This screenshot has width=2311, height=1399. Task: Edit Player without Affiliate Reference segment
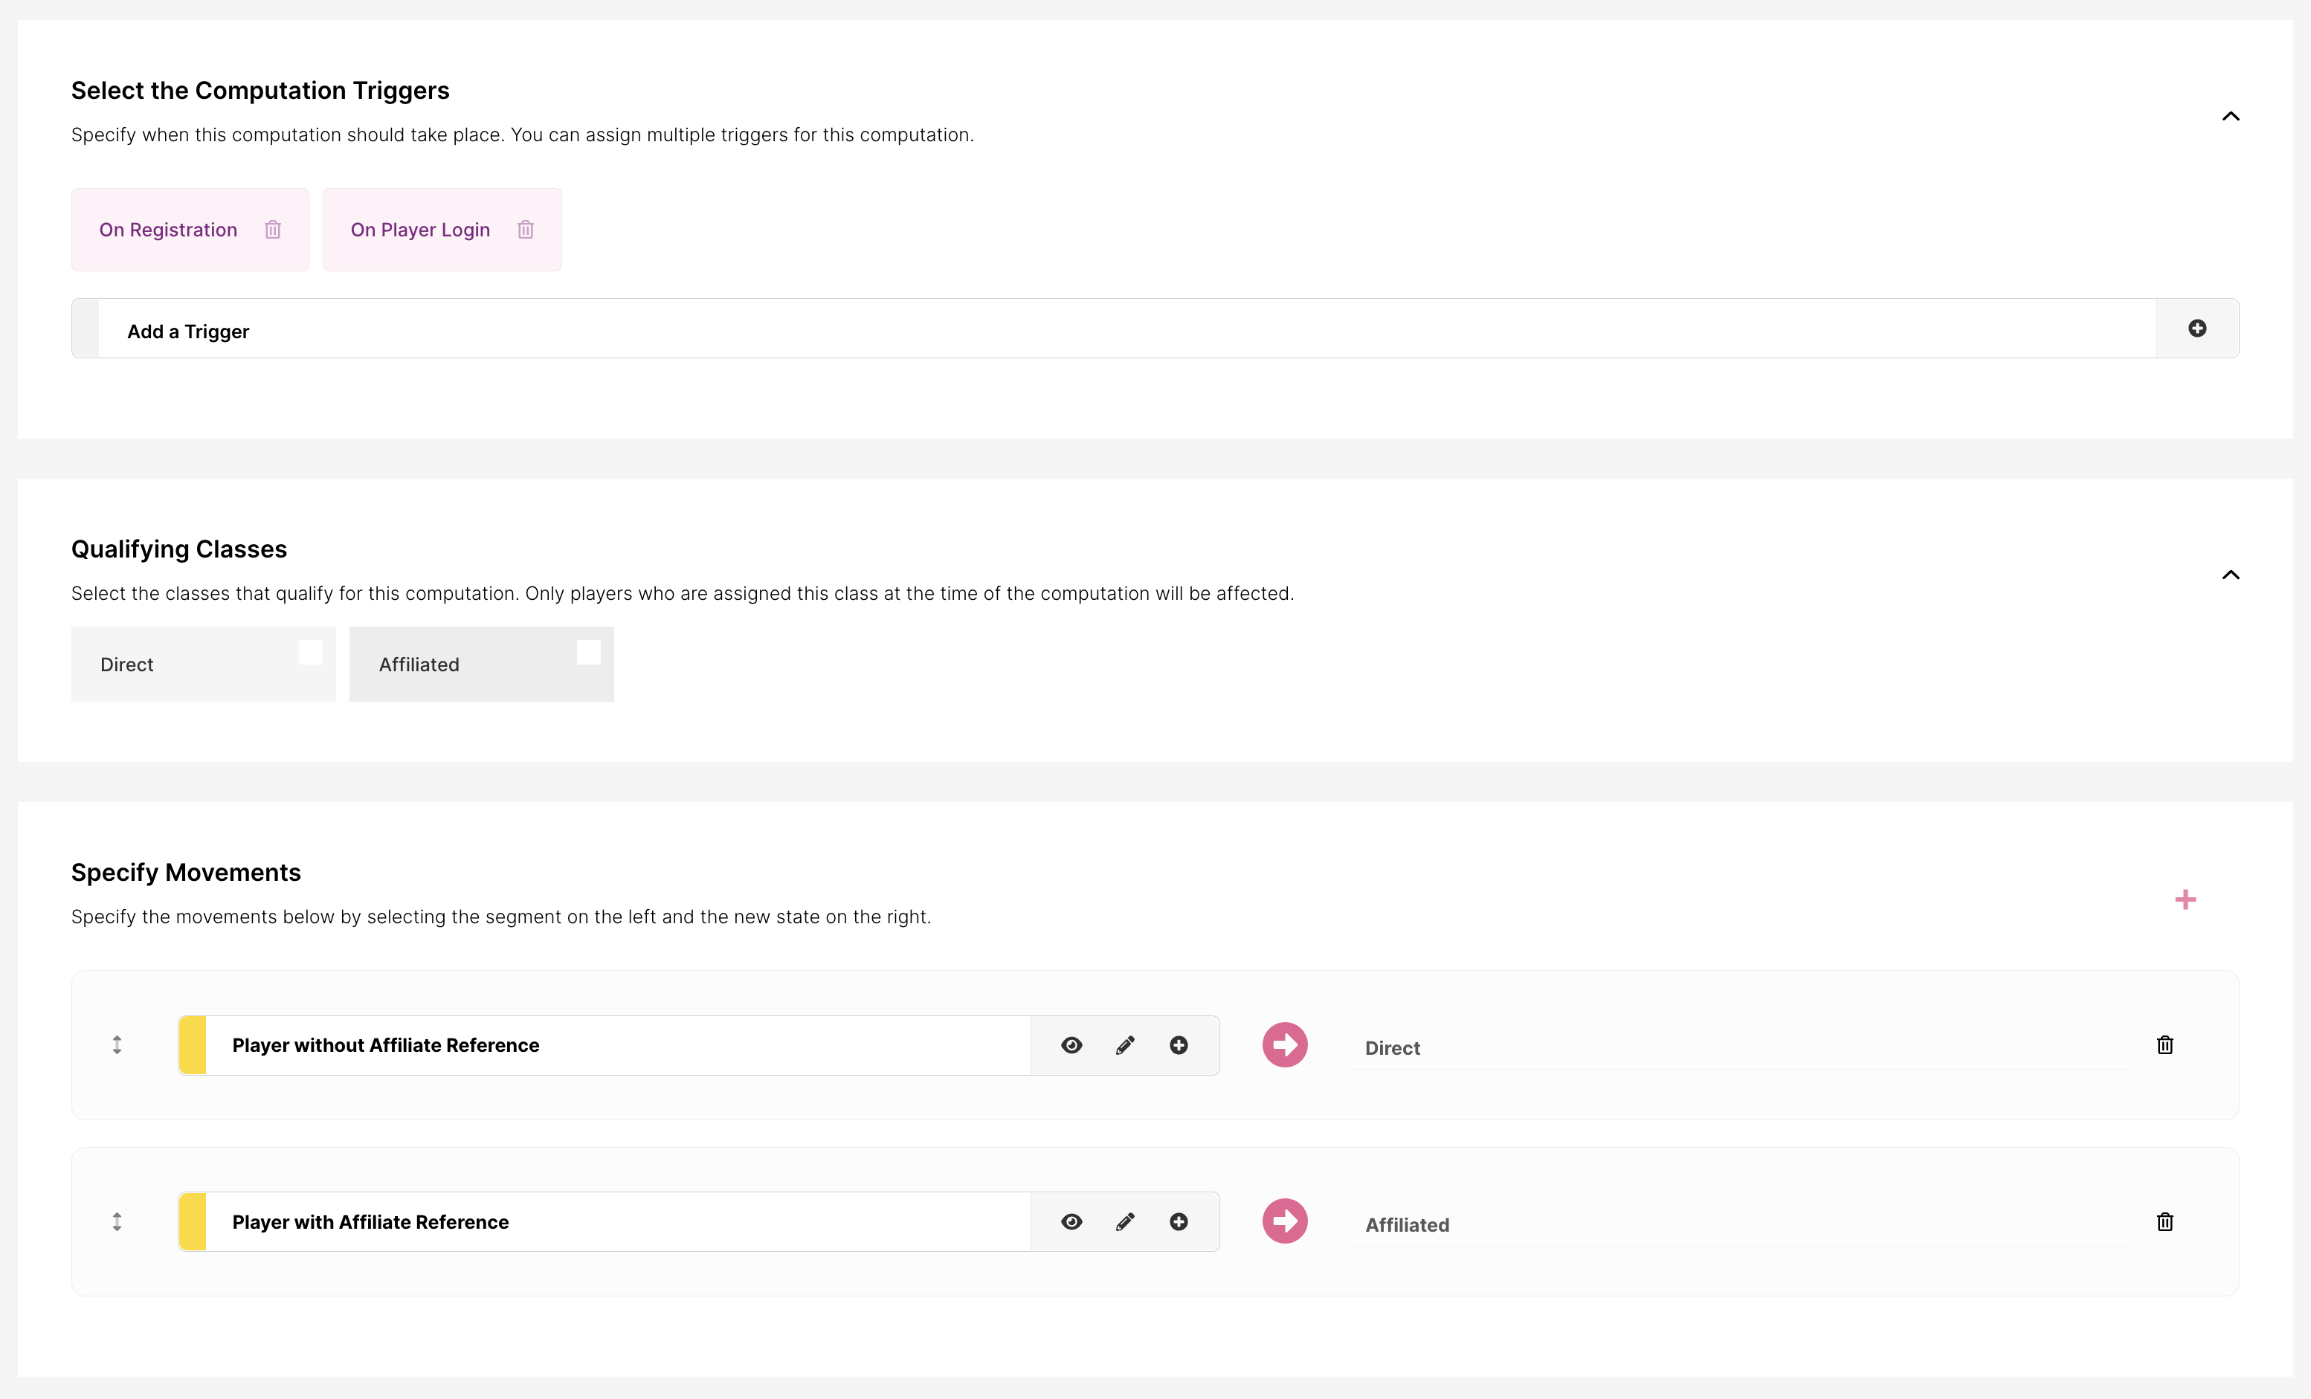(1126, 1044)
